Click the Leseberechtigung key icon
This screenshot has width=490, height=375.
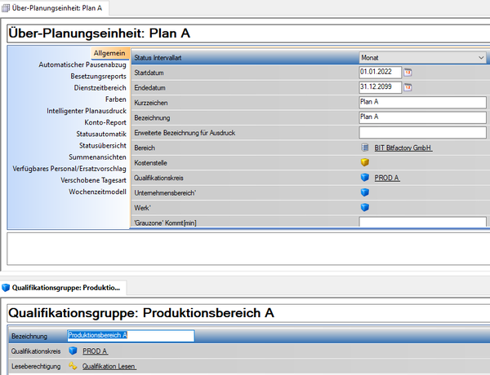pos(73,367)
